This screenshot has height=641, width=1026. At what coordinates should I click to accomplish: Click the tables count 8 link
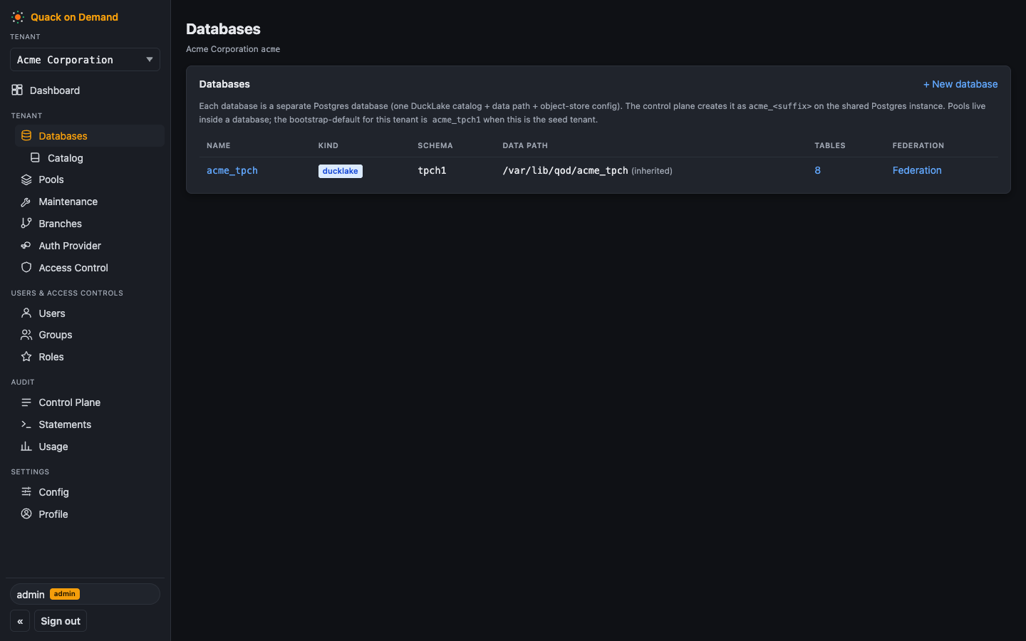817,170
